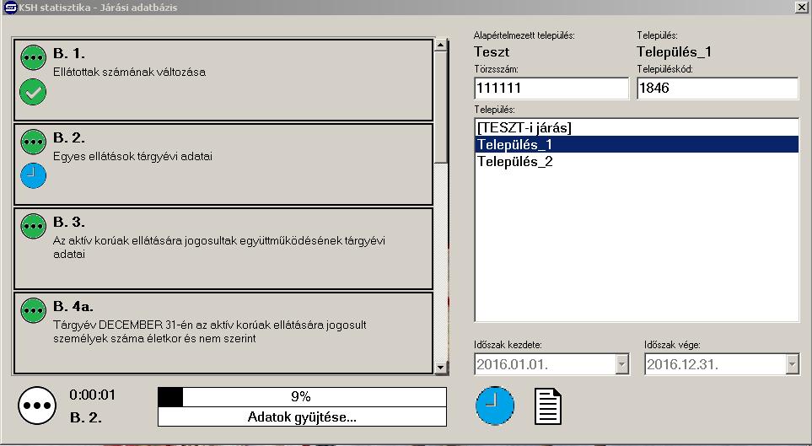Screen dimensions: 812x446
Task: Click the Adatok gyűjtése... status text
Action: coord(302,417)
